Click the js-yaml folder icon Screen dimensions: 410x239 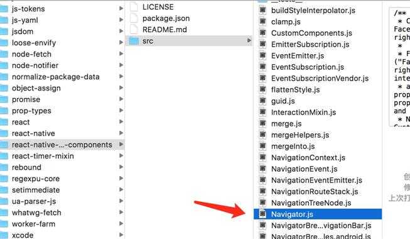point(4,20)
